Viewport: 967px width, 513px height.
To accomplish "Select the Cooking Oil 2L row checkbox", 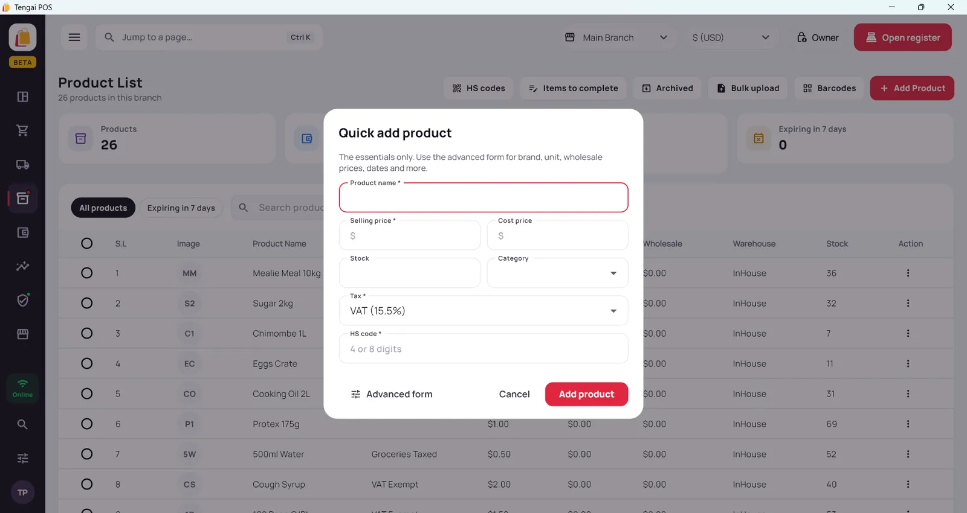I will pyautogui.click(x=87, y=394).
